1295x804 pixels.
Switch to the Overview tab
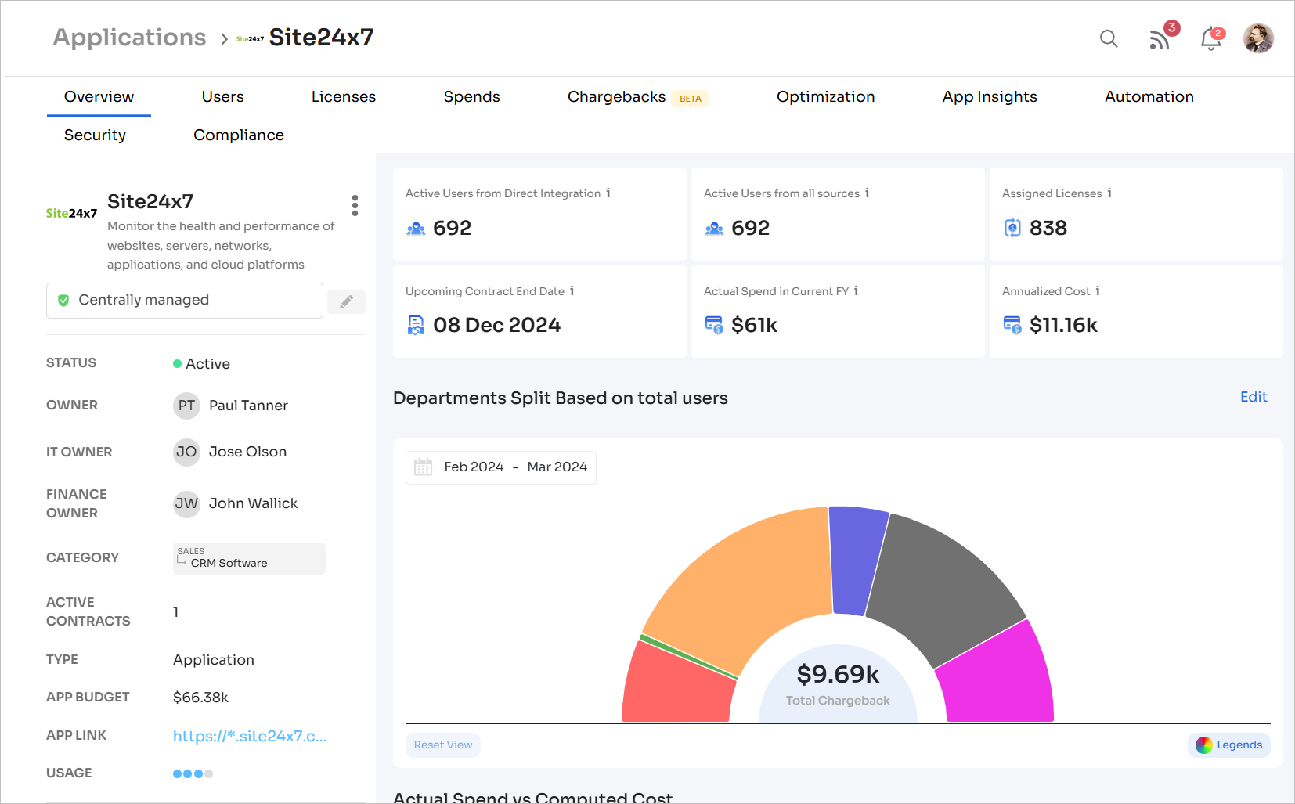pyautogui.click(x=99, y=96)
